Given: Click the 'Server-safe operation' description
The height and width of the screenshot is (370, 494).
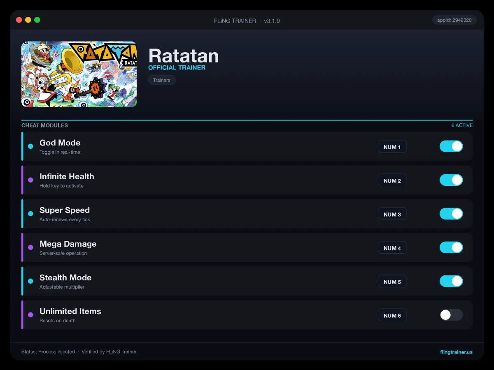Looking at the screenshot, I should [x=63, y=253].
